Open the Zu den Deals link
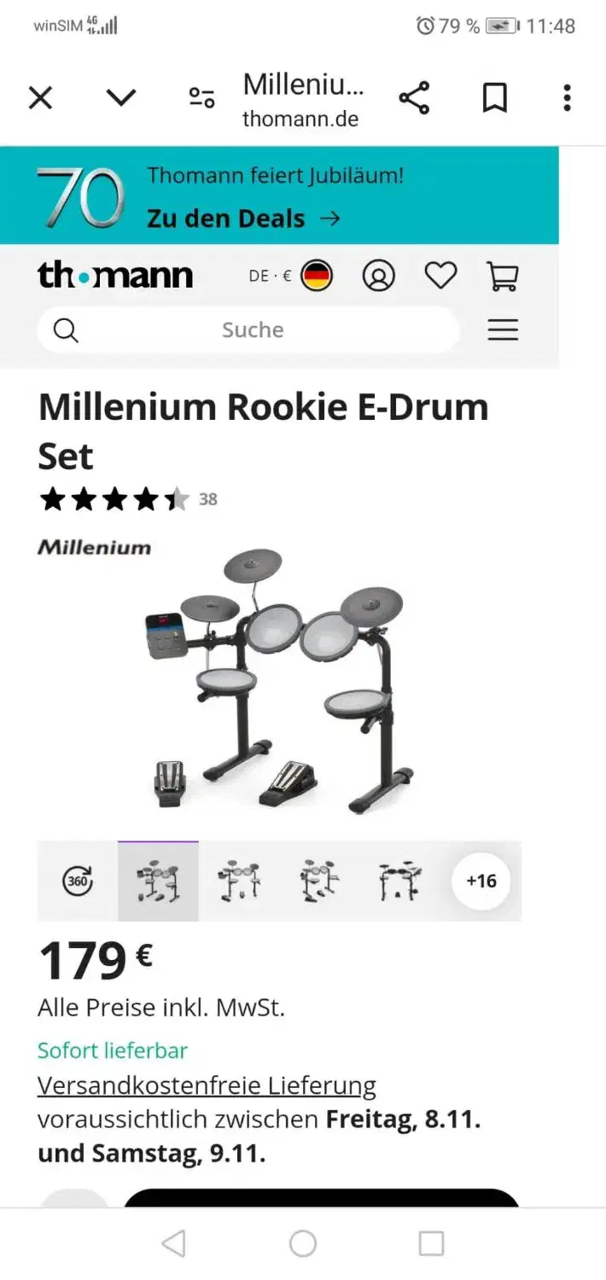 point(243,218)
